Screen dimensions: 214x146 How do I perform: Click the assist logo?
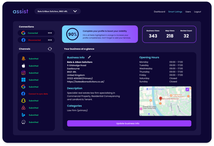(x=21, y=11)
